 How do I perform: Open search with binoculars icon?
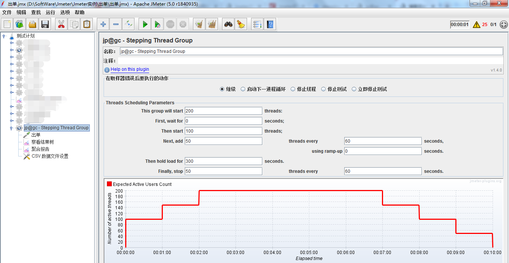pos(228,25)
